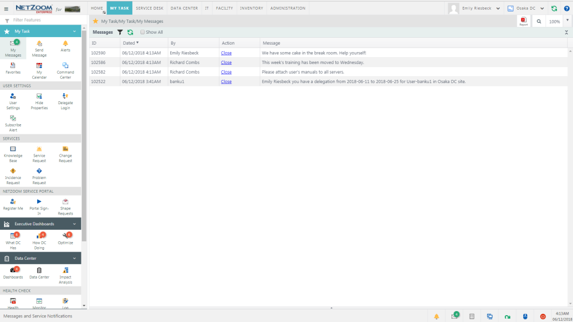The height and width of the screenshot is (322, 573).
Task: Open Emily Riesbeck user dropdown
Action: [474, 9]
